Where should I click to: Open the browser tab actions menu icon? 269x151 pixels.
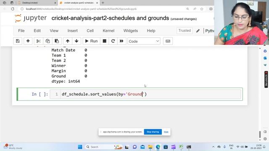(x=12, y=3)
